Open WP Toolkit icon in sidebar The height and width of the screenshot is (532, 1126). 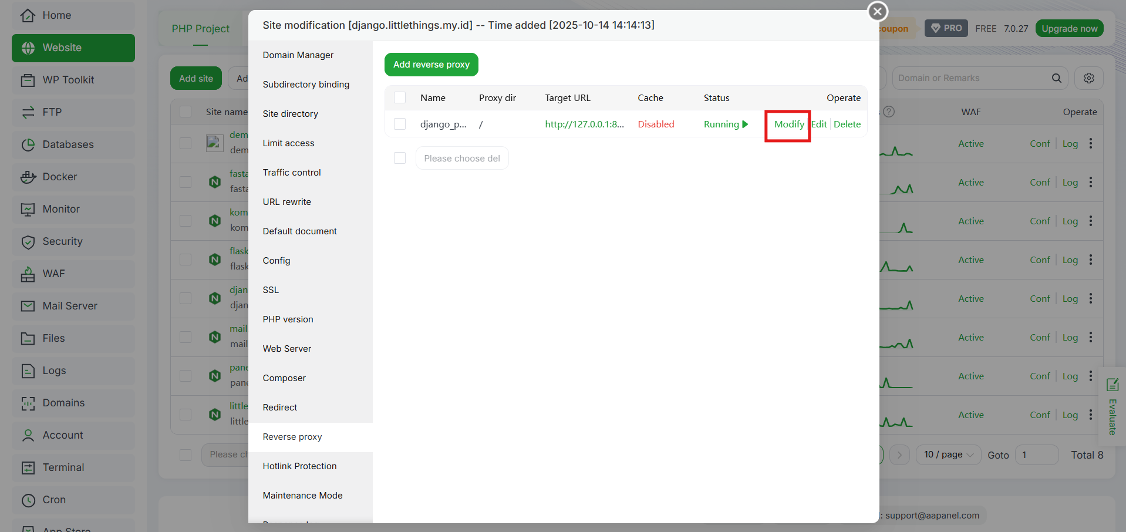28,80
